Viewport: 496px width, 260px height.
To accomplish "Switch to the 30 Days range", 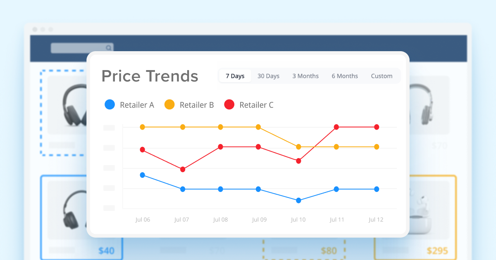I will point(268,76).
